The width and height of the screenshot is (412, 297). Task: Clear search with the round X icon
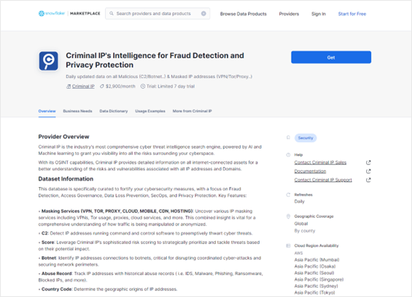203,13
